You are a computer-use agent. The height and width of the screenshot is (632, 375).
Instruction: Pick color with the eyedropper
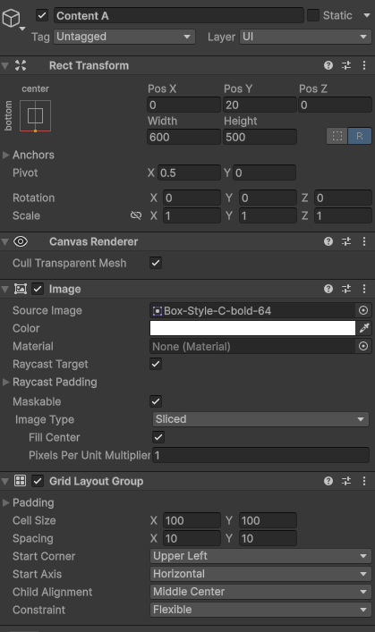click(364, 328)
